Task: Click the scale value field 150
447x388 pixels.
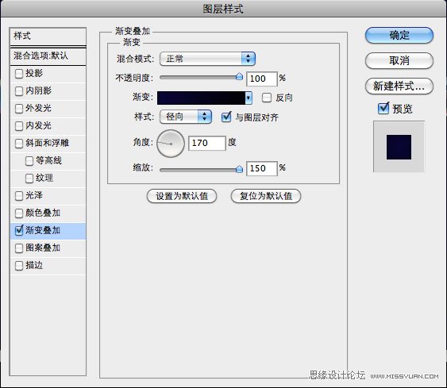Action: [x=262, y=168]
